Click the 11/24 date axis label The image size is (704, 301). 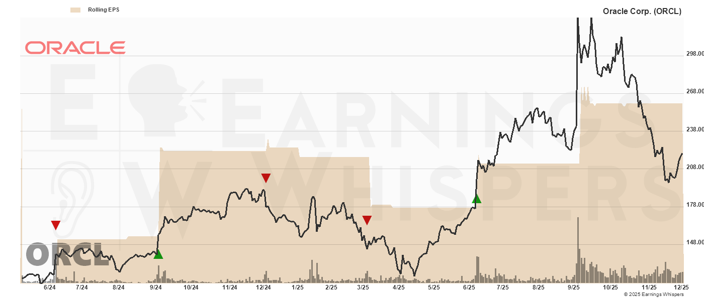tap(229, 287)
